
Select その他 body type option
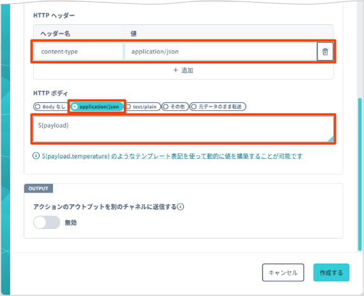175,107
